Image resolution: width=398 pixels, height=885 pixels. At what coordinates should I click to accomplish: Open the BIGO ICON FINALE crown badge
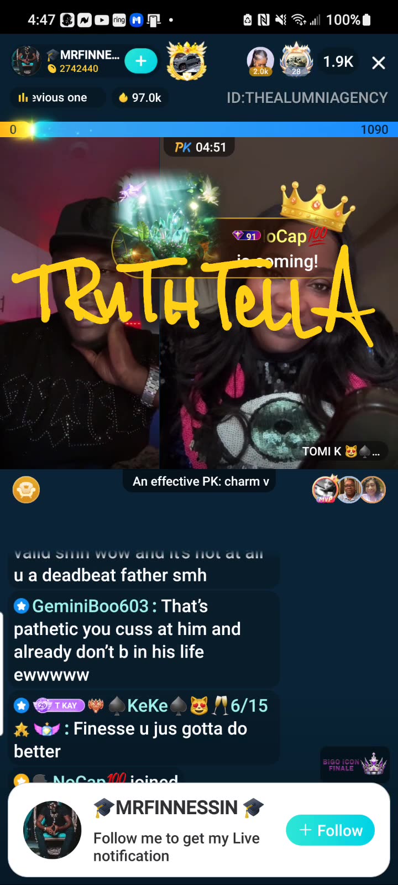(355, 765)
